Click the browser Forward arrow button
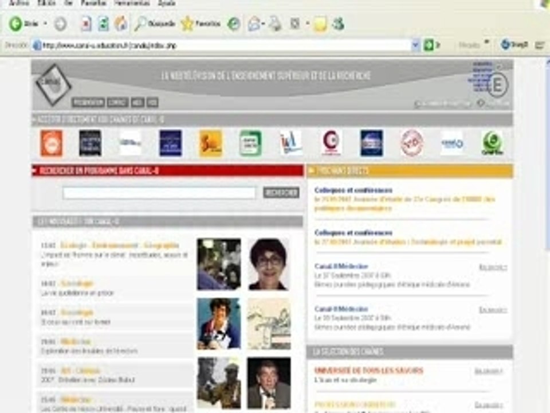550x413 pixels. coord(60,24)
